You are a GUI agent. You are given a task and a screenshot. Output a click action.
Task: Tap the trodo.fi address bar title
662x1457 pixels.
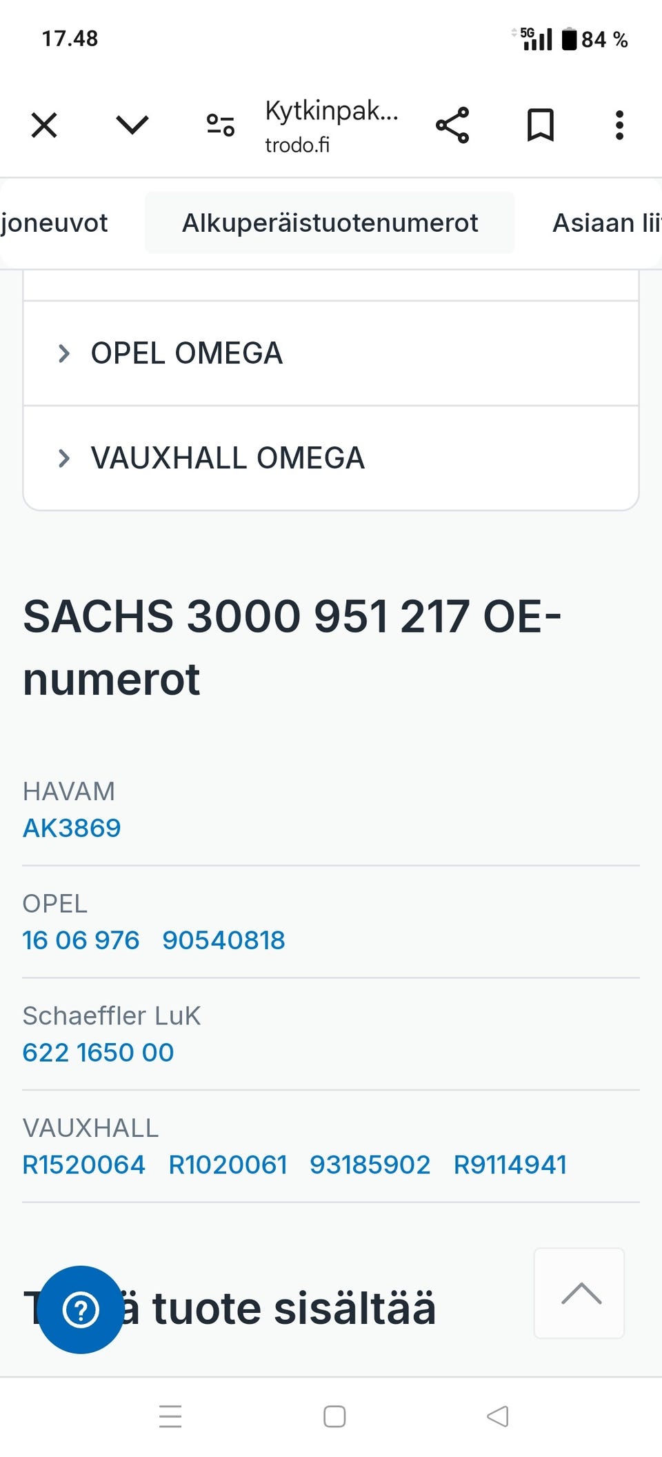pyautogui.click(x=331, y=126)
